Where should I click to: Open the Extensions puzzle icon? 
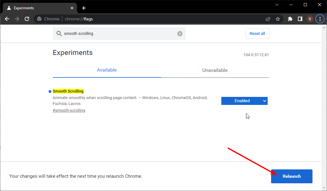coord(290,19)
